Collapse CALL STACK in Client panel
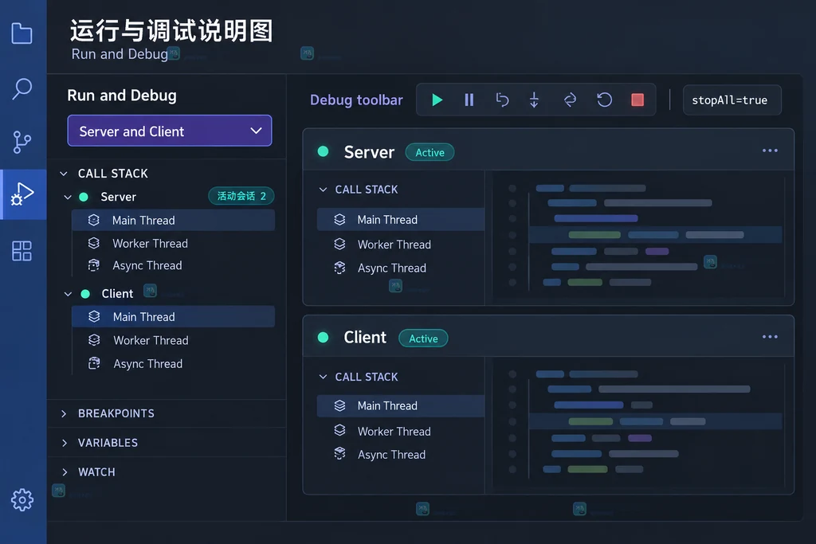 click(x=324, y=377)
